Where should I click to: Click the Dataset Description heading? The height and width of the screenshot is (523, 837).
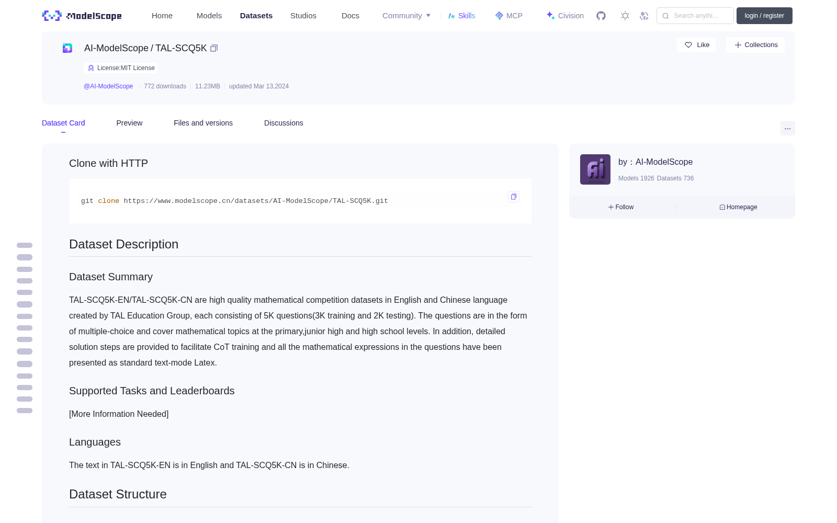[123, 244]
